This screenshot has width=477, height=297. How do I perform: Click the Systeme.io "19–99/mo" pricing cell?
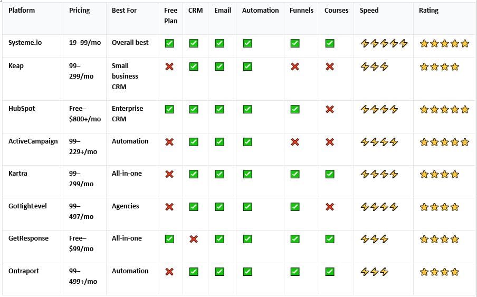coord(84,43)
